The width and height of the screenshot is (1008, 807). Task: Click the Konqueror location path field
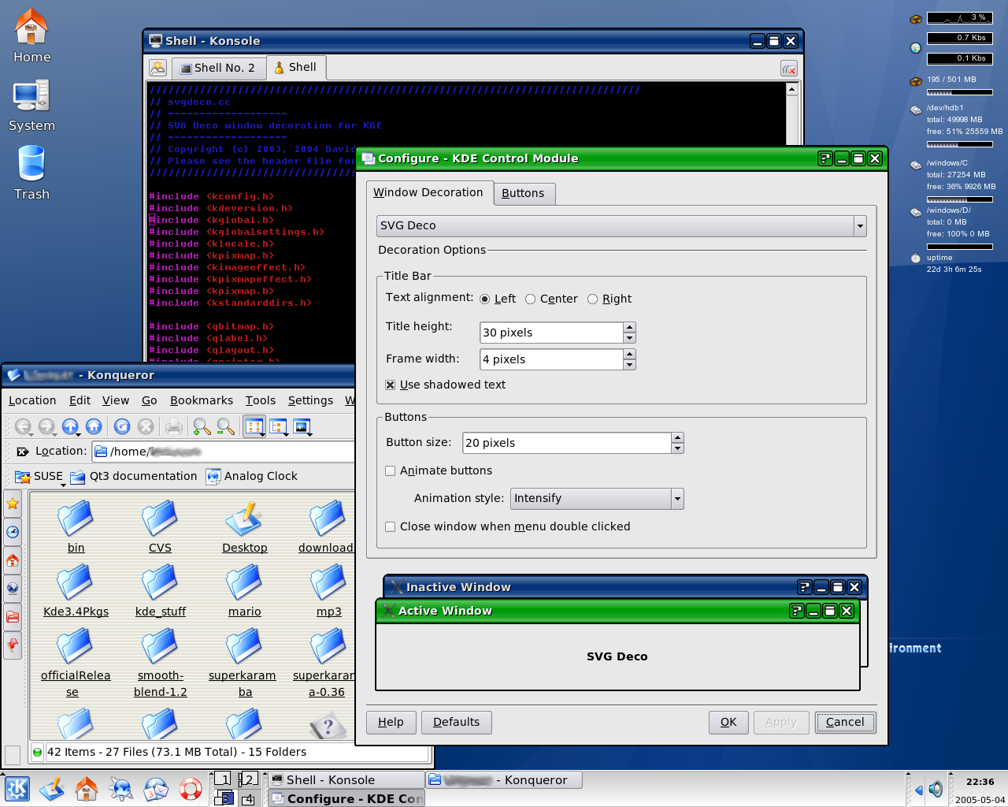(x=224, y=452)
